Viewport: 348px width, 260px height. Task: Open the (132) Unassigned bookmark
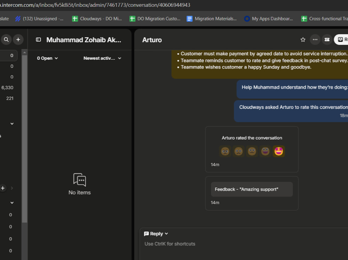click(x=40, y=19)
